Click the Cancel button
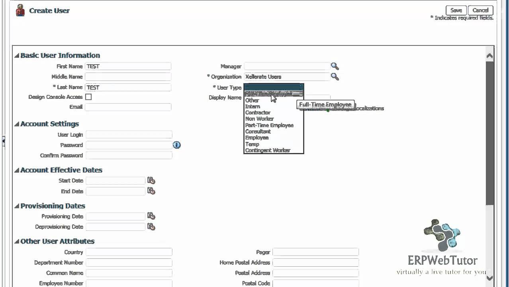 coord(480,10)
